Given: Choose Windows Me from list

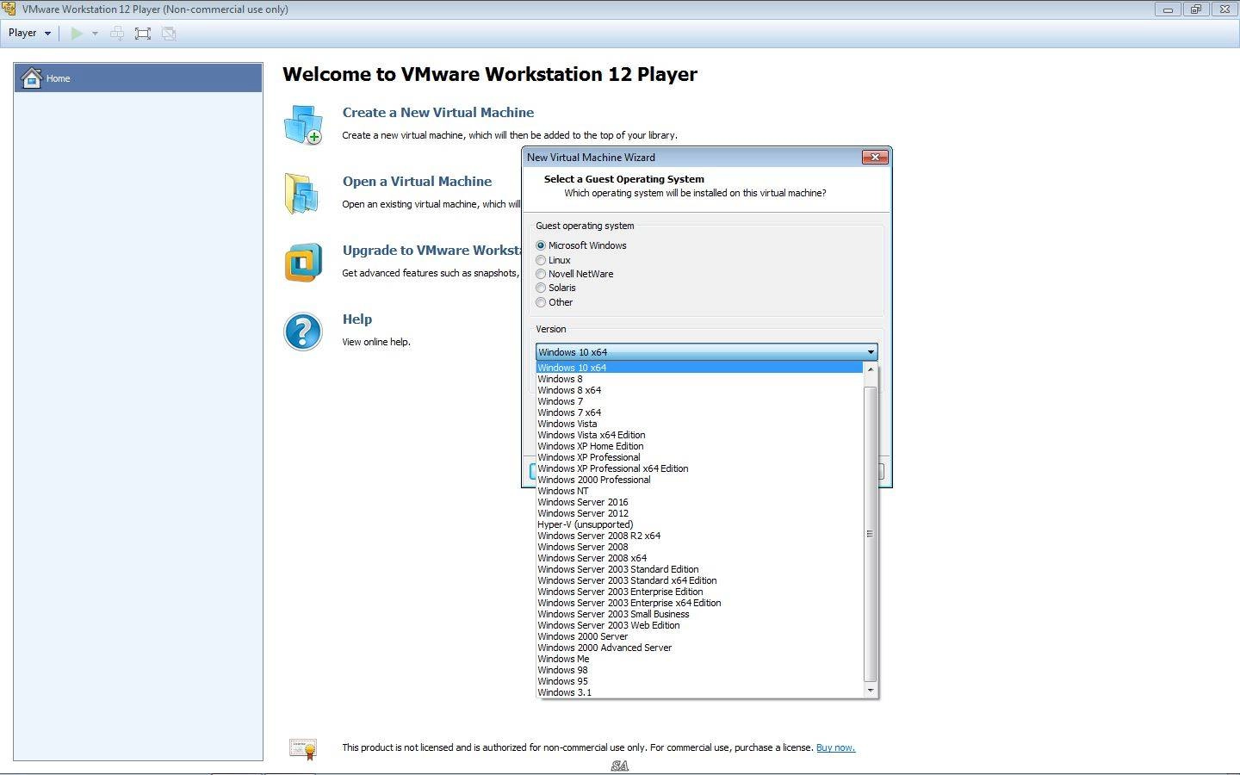Looking at the screenshot, I should [x=699, y=659].
